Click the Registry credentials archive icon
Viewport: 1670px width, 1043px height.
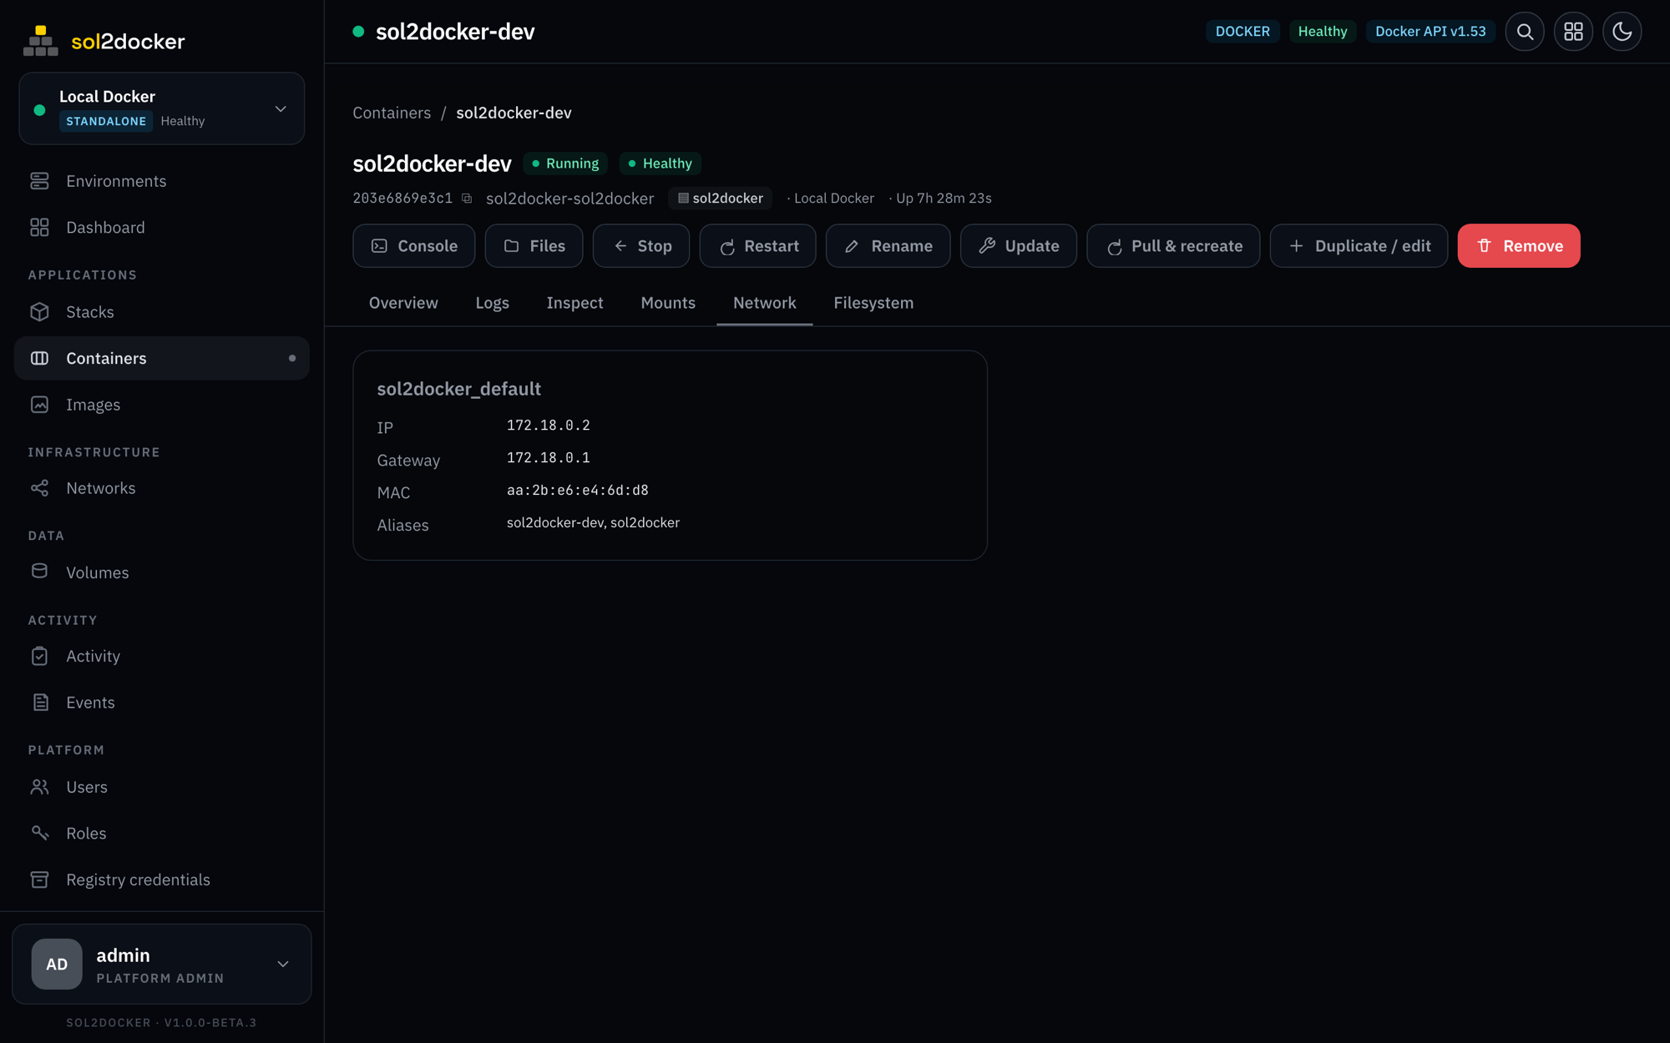(39, 879)
